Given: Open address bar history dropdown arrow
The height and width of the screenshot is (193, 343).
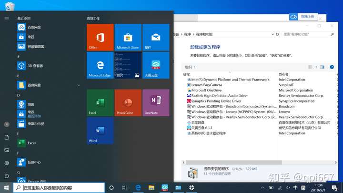Looking at the screenshot, I should tap(272, 34).
